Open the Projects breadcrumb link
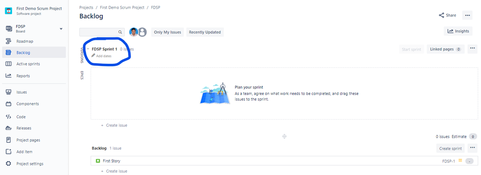The height and width of the screenshot is (175, 481). [x=86, y=7]
